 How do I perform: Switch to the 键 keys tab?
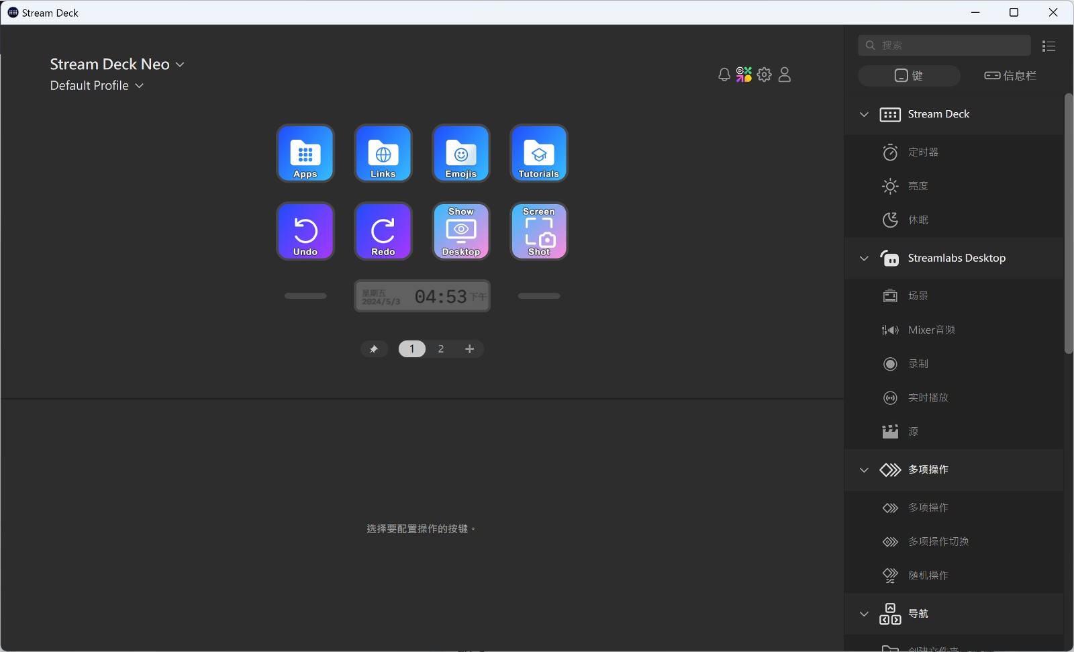(x=909, y=76)
